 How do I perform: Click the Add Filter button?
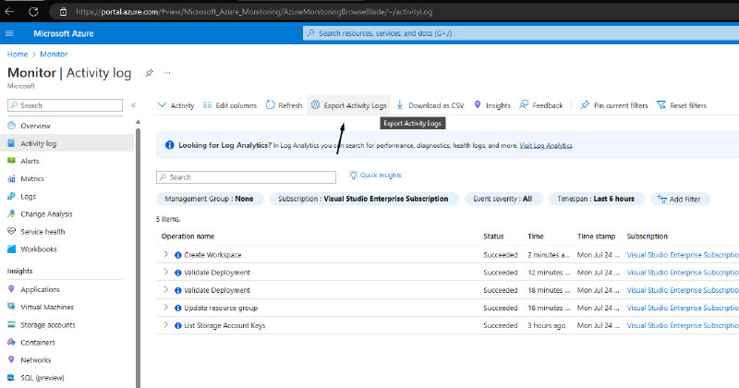point(681,199)
